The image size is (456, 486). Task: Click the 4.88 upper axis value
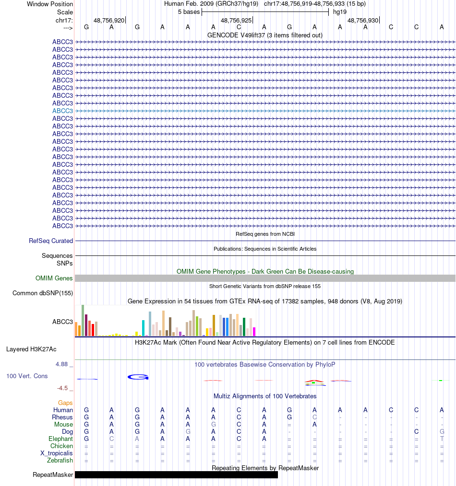click(x=61, y=364)
